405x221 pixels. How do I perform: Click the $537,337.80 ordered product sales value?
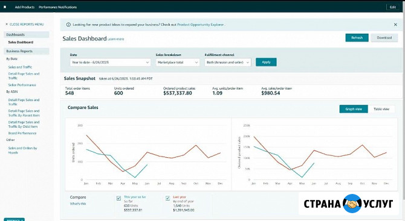coord(178,93)
